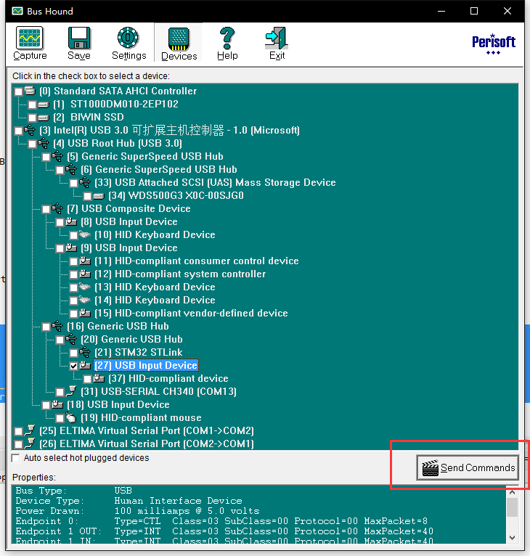Click the disk icon beside BIWIN SSD
The width and height of the screenshot is (530, 556).
44,118
